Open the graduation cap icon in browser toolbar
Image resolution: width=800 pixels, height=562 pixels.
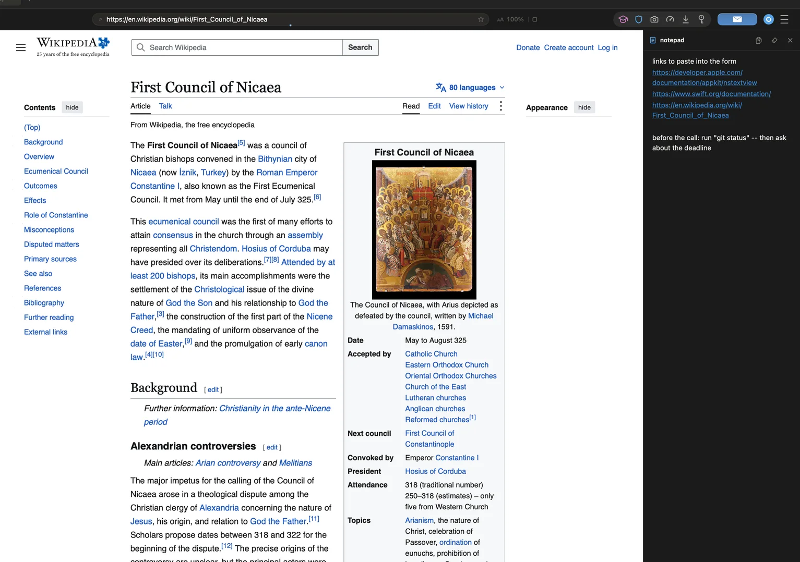(623, 19)
